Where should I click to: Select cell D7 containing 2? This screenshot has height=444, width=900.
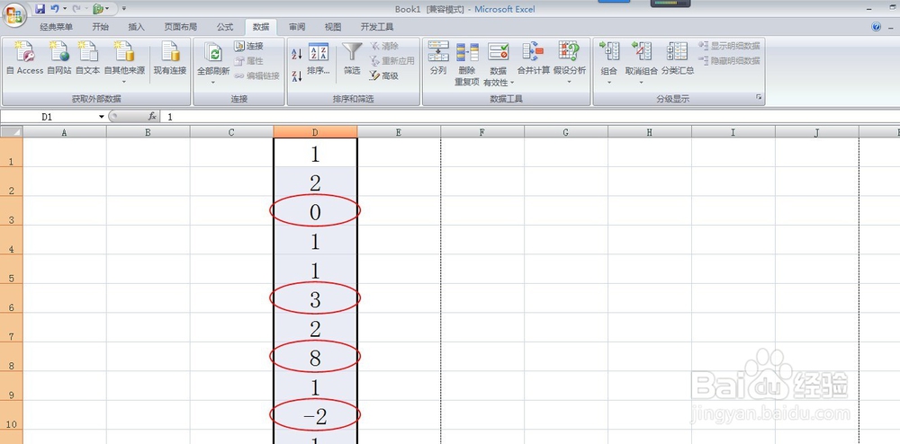coord(315,327)
